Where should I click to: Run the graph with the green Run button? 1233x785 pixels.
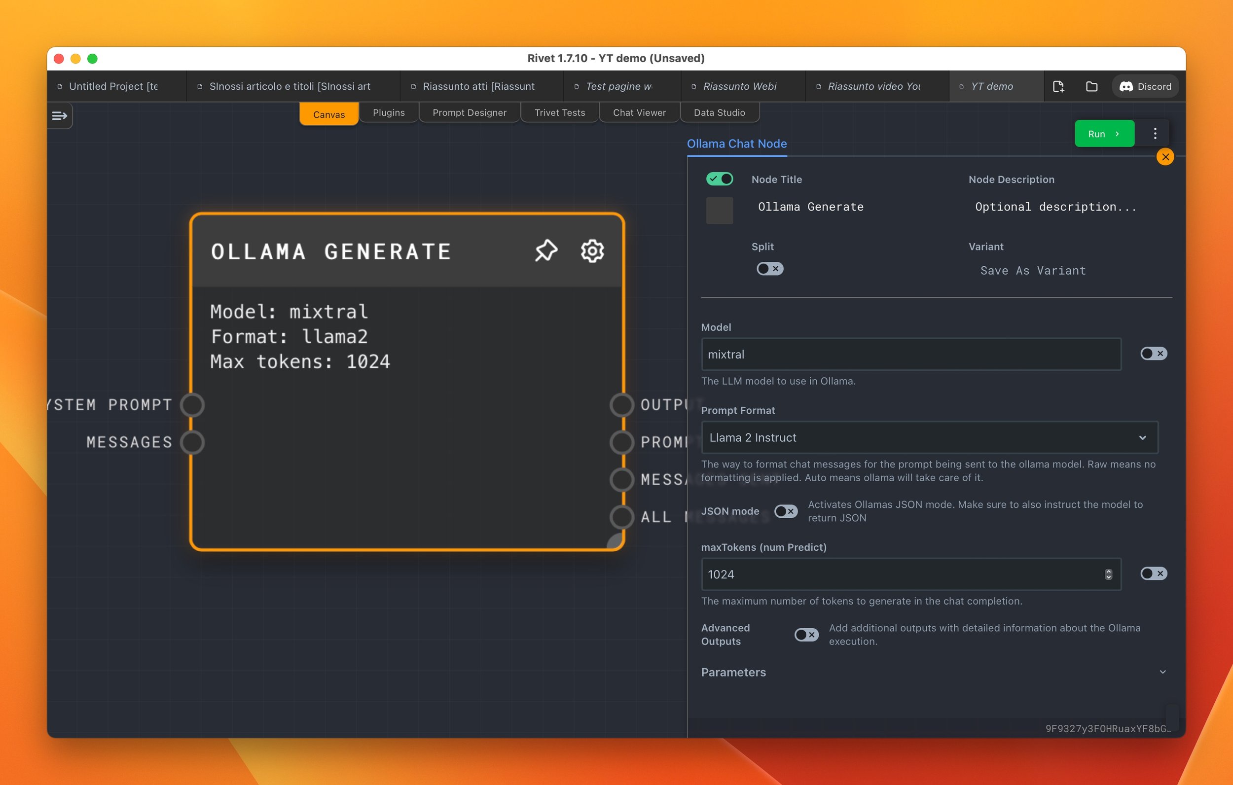(1104, 134)
